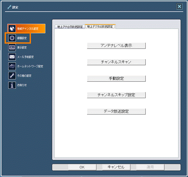Select the メール予約設定 envelope icon

(12, 57)
